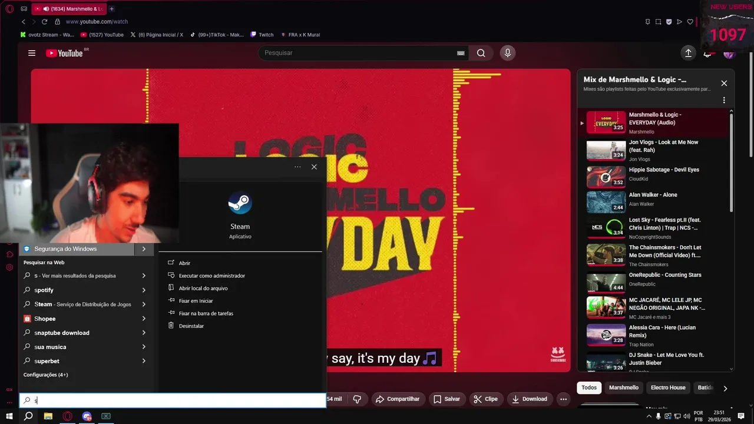Add page to bookmarks with heart icon
Screen dimensions: 754x424
point(690,22)
